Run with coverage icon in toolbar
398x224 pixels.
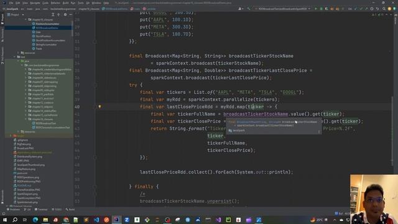click(326, 9)
